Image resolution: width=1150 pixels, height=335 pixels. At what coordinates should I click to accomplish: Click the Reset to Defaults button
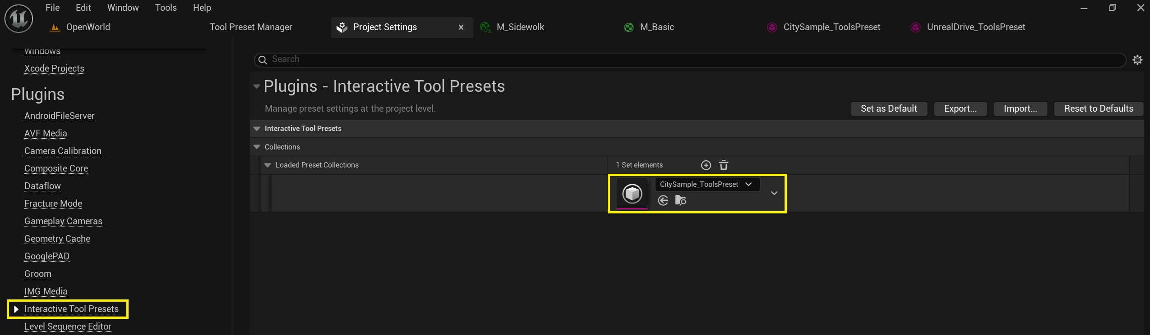pyautogui.click(x=1099, y=109)
